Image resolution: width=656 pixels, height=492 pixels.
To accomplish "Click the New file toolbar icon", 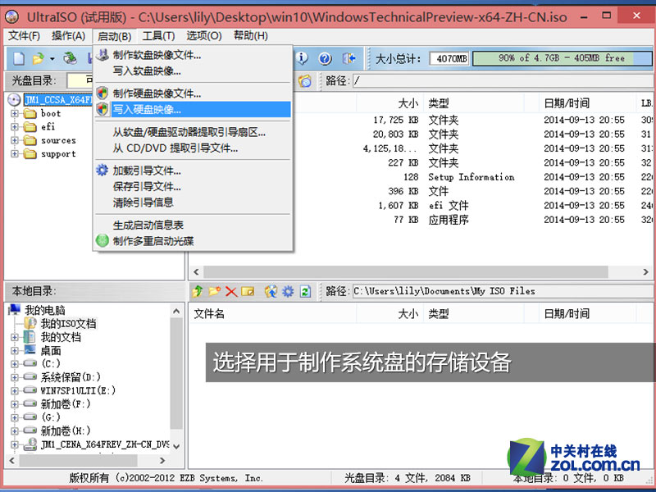I will click(18, 58).
